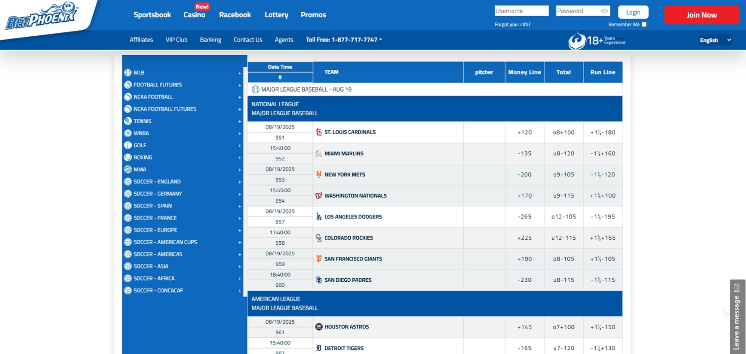The height and width of the screenshot is (354, 746).
Task: Click the Miami Marlins team logo
Action: [319, 153]
